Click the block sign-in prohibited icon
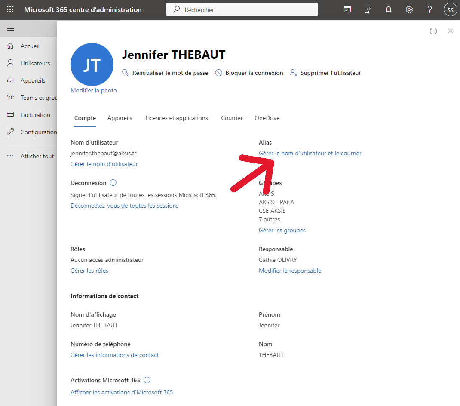Screen dimensions: 460x406 218,73
